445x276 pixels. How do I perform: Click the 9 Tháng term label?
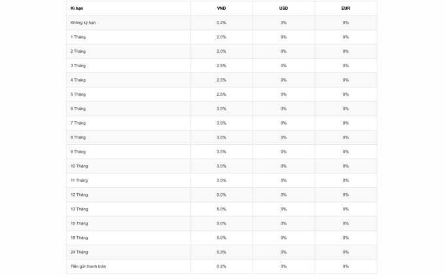point(78,152)
